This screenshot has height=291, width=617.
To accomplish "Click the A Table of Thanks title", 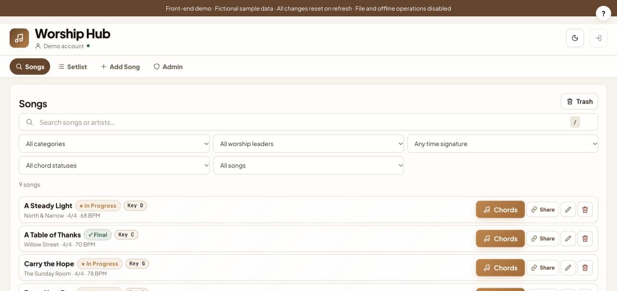I will point(53,235).
